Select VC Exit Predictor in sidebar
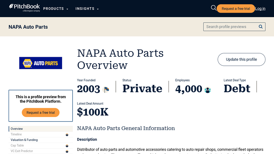 click(40, 151)
